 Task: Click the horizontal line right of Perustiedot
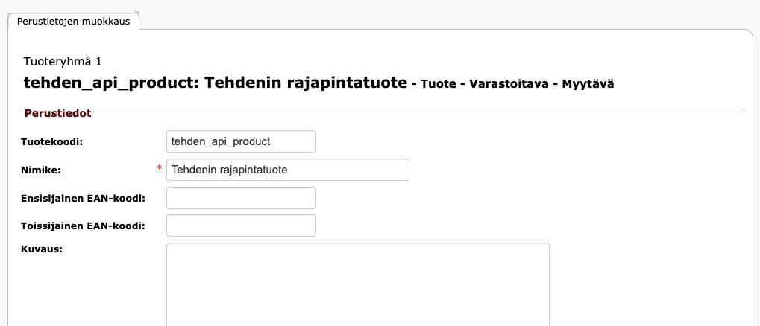418,112
